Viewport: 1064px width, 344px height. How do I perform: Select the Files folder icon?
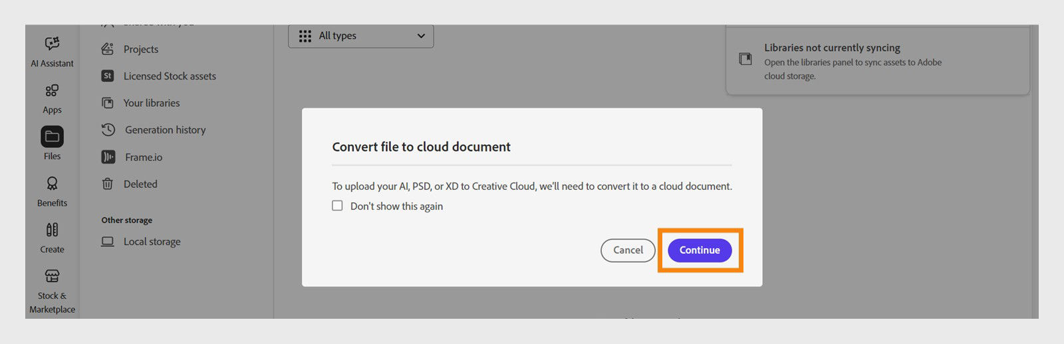pos(52,137)
